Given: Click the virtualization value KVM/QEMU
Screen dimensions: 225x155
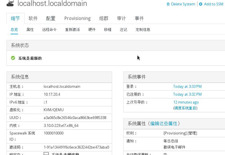Looking at the screenshot, I should [54, 110].
